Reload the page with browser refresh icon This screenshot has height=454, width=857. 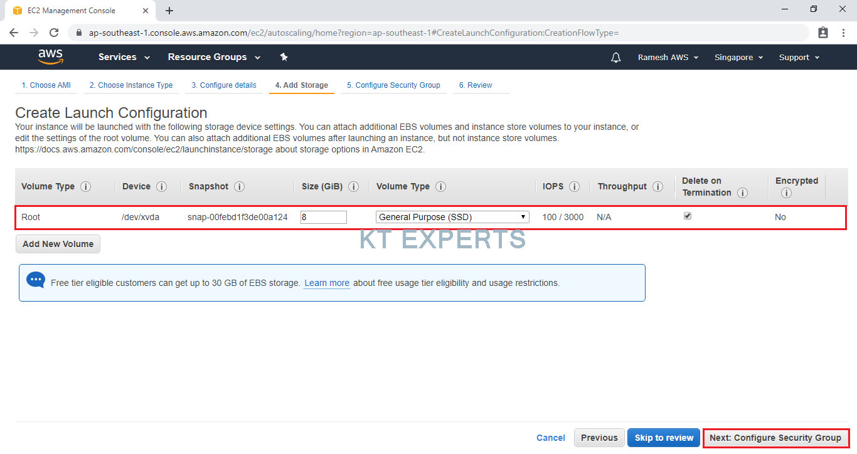(x=54, y=33)
